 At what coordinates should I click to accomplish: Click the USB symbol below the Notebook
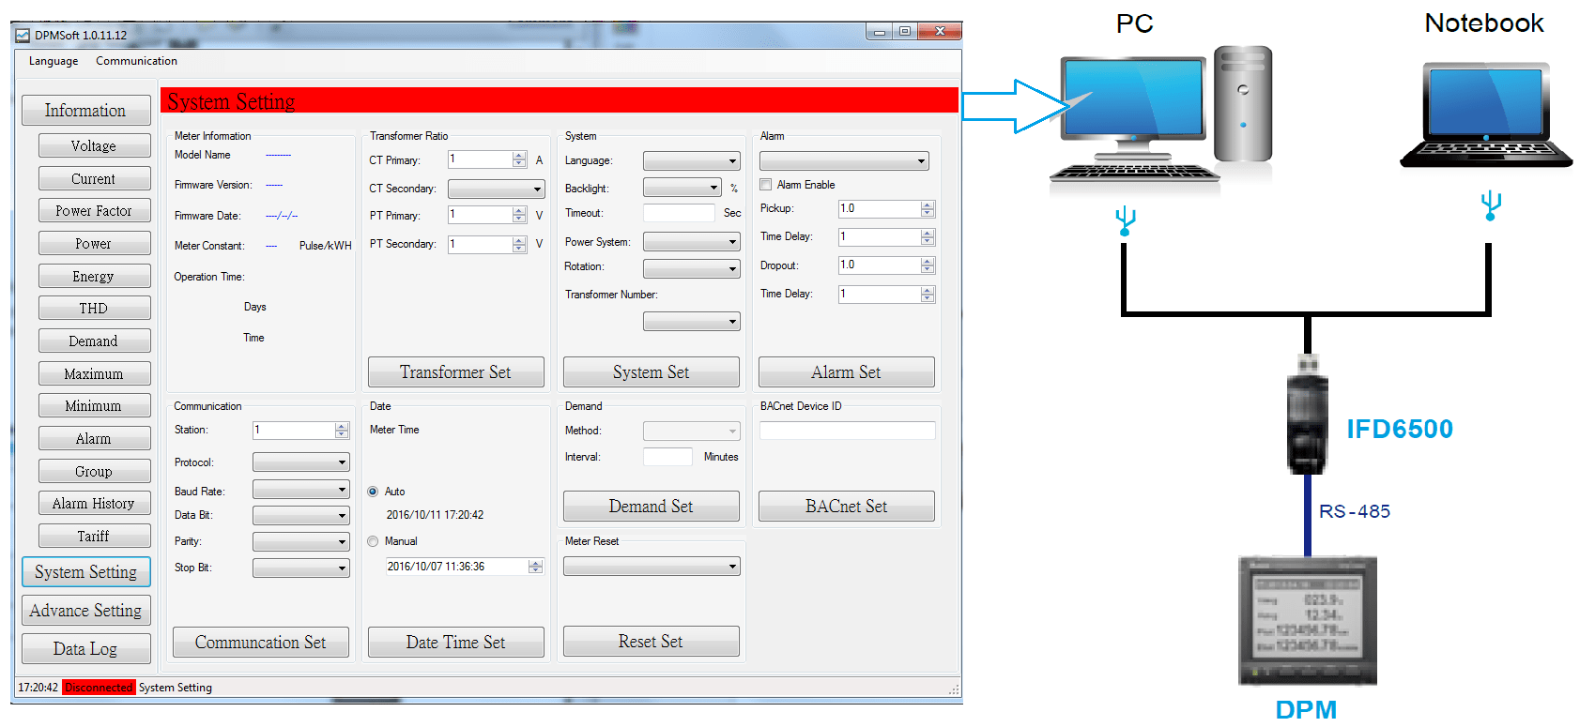coord(1490,205)
